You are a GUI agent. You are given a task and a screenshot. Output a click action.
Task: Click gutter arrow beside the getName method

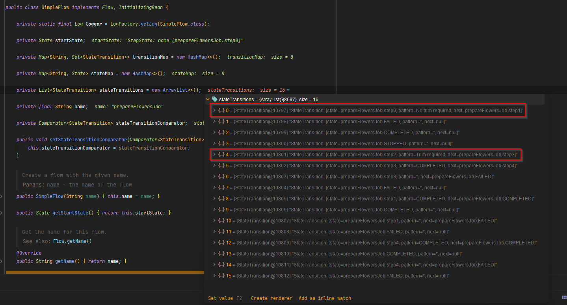(x=2, y=261)
